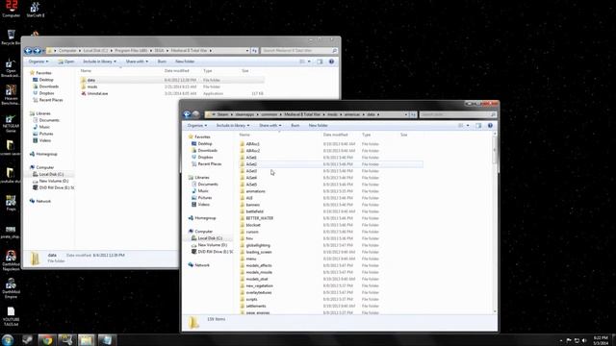Go back in the Medieval II Total War window
Screen dimensions: 616x346
click(28, 51)
